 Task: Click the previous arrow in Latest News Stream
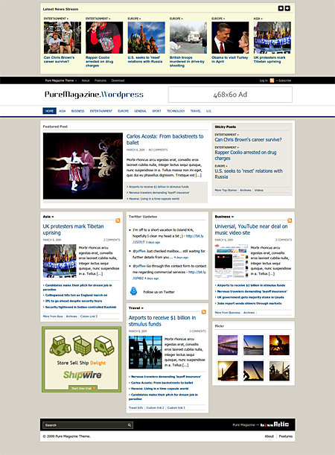[281, 8]
